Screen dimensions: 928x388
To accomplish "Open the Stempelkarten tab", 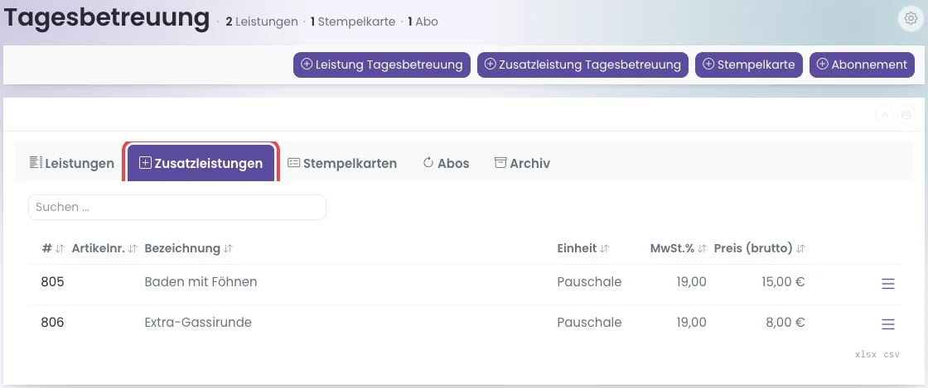I will tap(342, 163).
